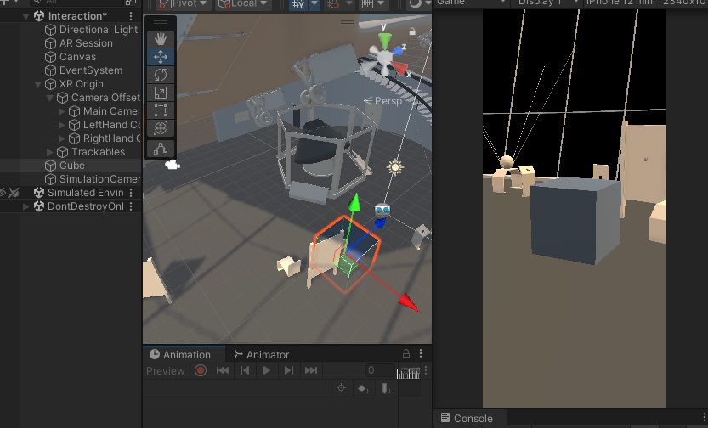The height and width of the screenshot is (428, 708).
Task: Toggle the scene view rotation lock
Action: [x=411, y=31]
